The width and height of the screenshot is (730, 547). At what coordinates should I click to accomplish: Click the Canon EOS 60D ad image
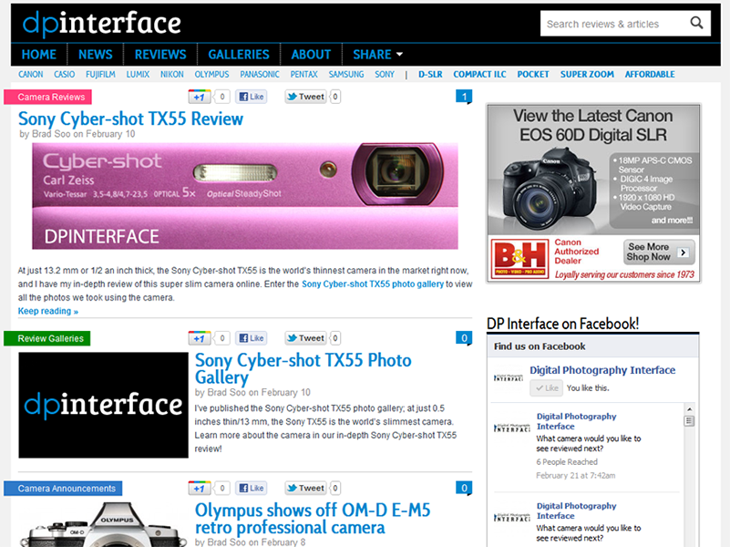(593, 170)
